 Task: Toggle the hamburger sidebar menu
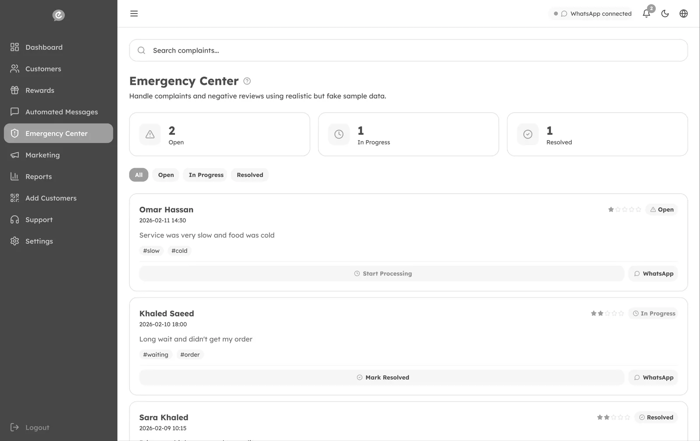134,14
